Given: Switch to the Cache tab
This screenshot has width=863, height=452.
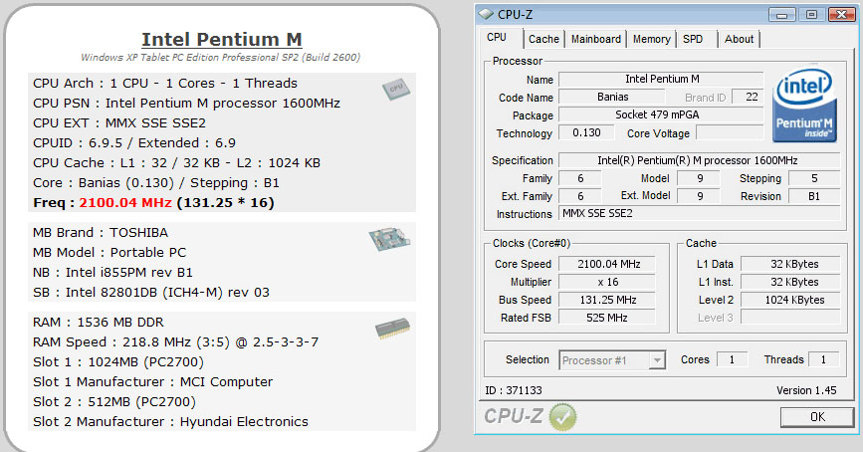Looking at the screenshot, I should tap(543, 39).
